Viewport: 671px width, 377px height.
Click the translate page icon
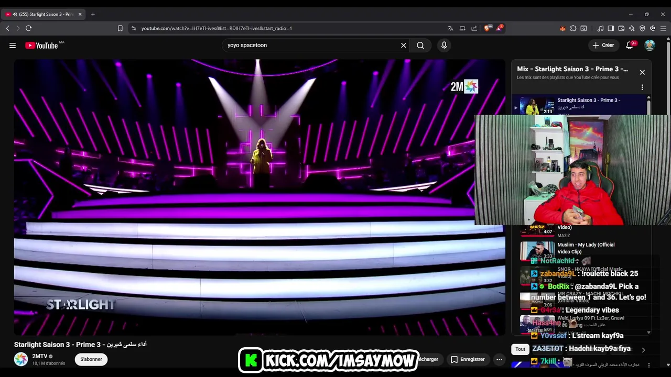450,28
